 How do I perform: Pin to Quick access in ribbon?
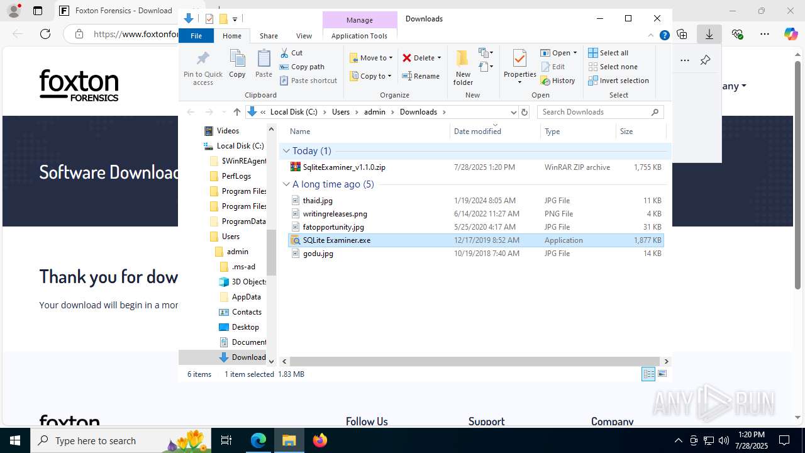point(203,68)
